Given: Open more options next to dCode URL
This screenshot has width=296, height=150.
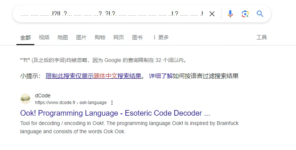Looking at the screenshot, I should [112, 103].
